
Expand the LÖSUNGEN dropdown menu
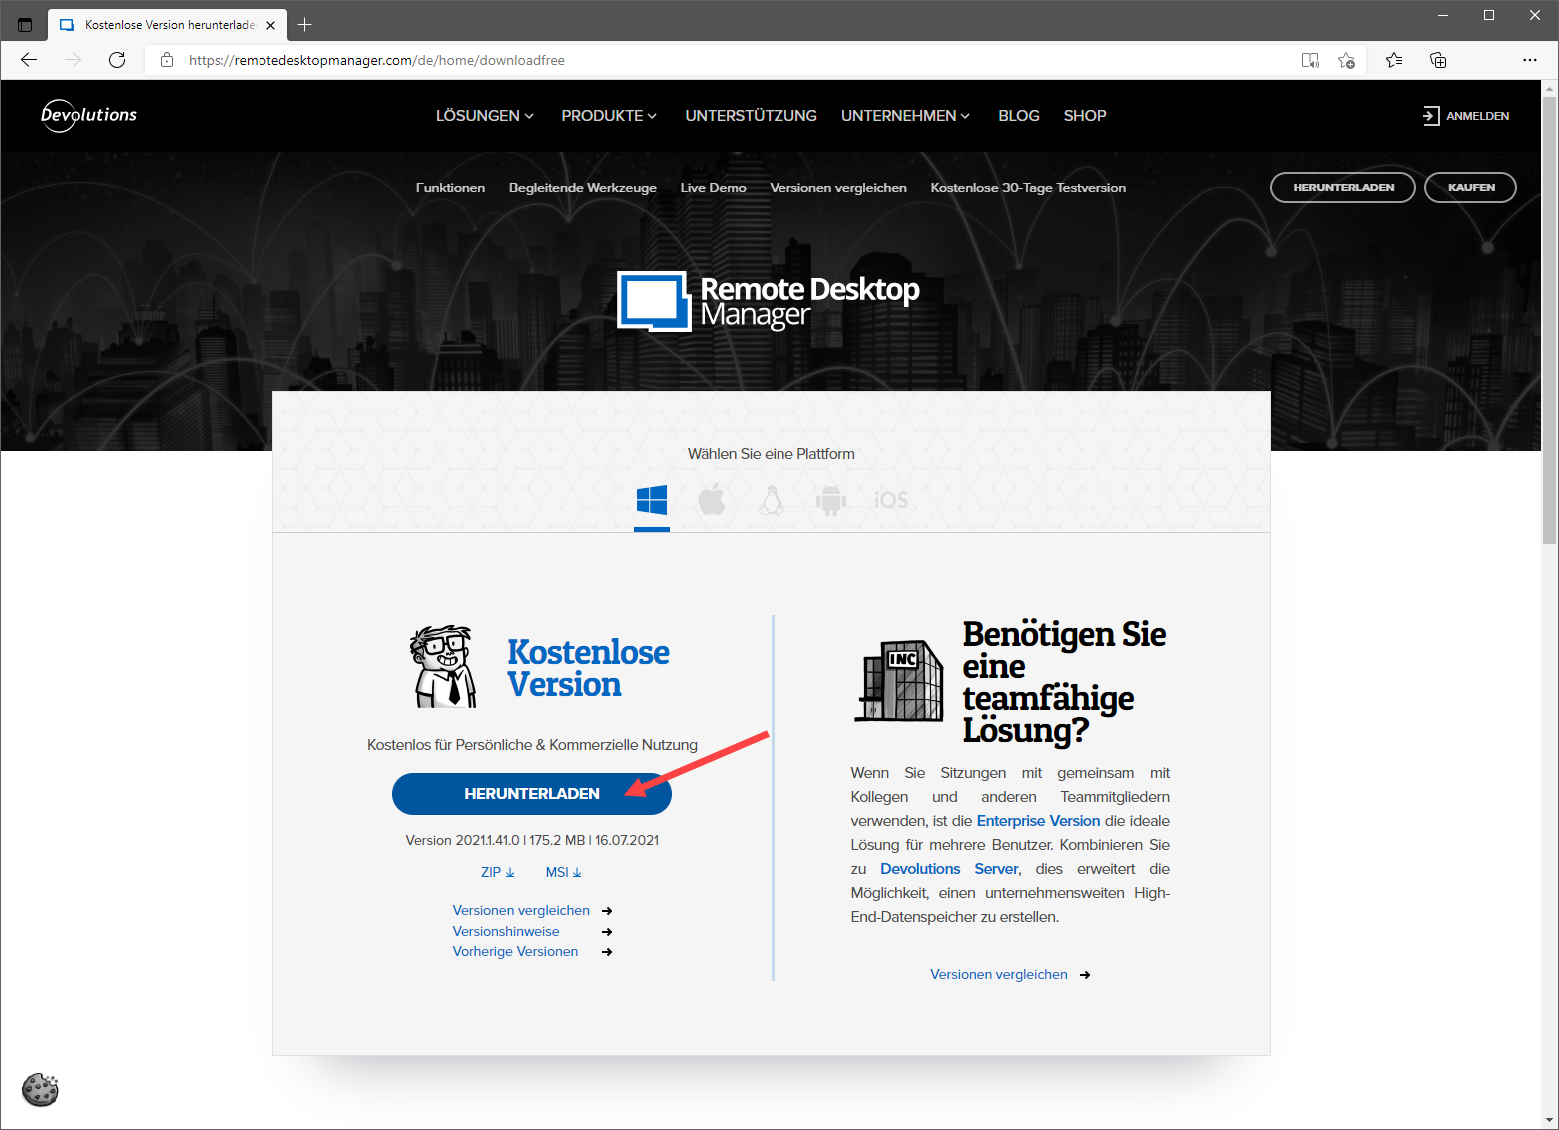[484, 116]
